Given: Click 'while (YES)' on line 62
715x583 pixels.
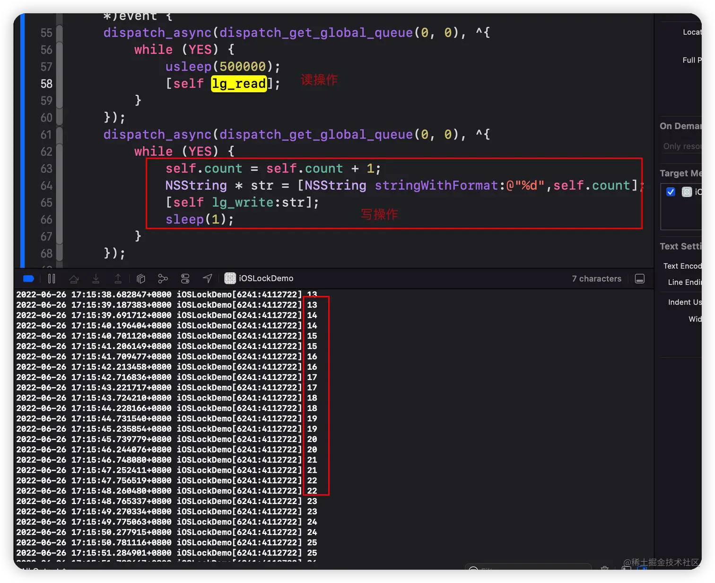Looking at the screenshot, I should pos(176,152).
